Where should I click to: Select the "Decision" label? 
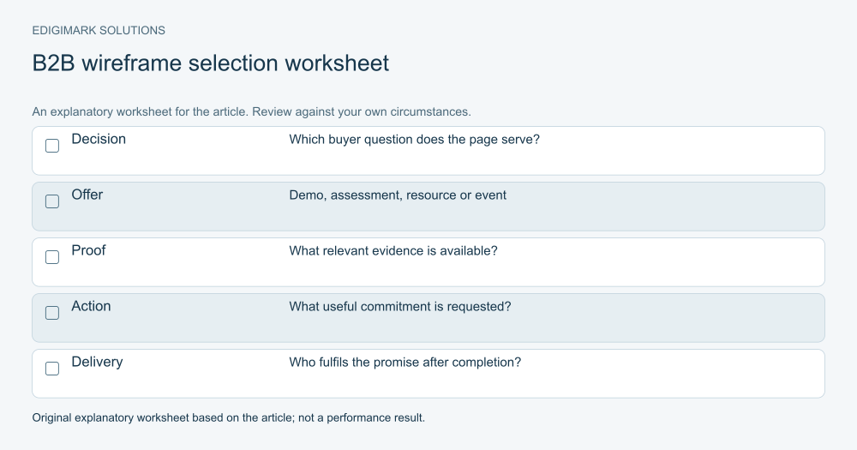click(x=99, y=139)
